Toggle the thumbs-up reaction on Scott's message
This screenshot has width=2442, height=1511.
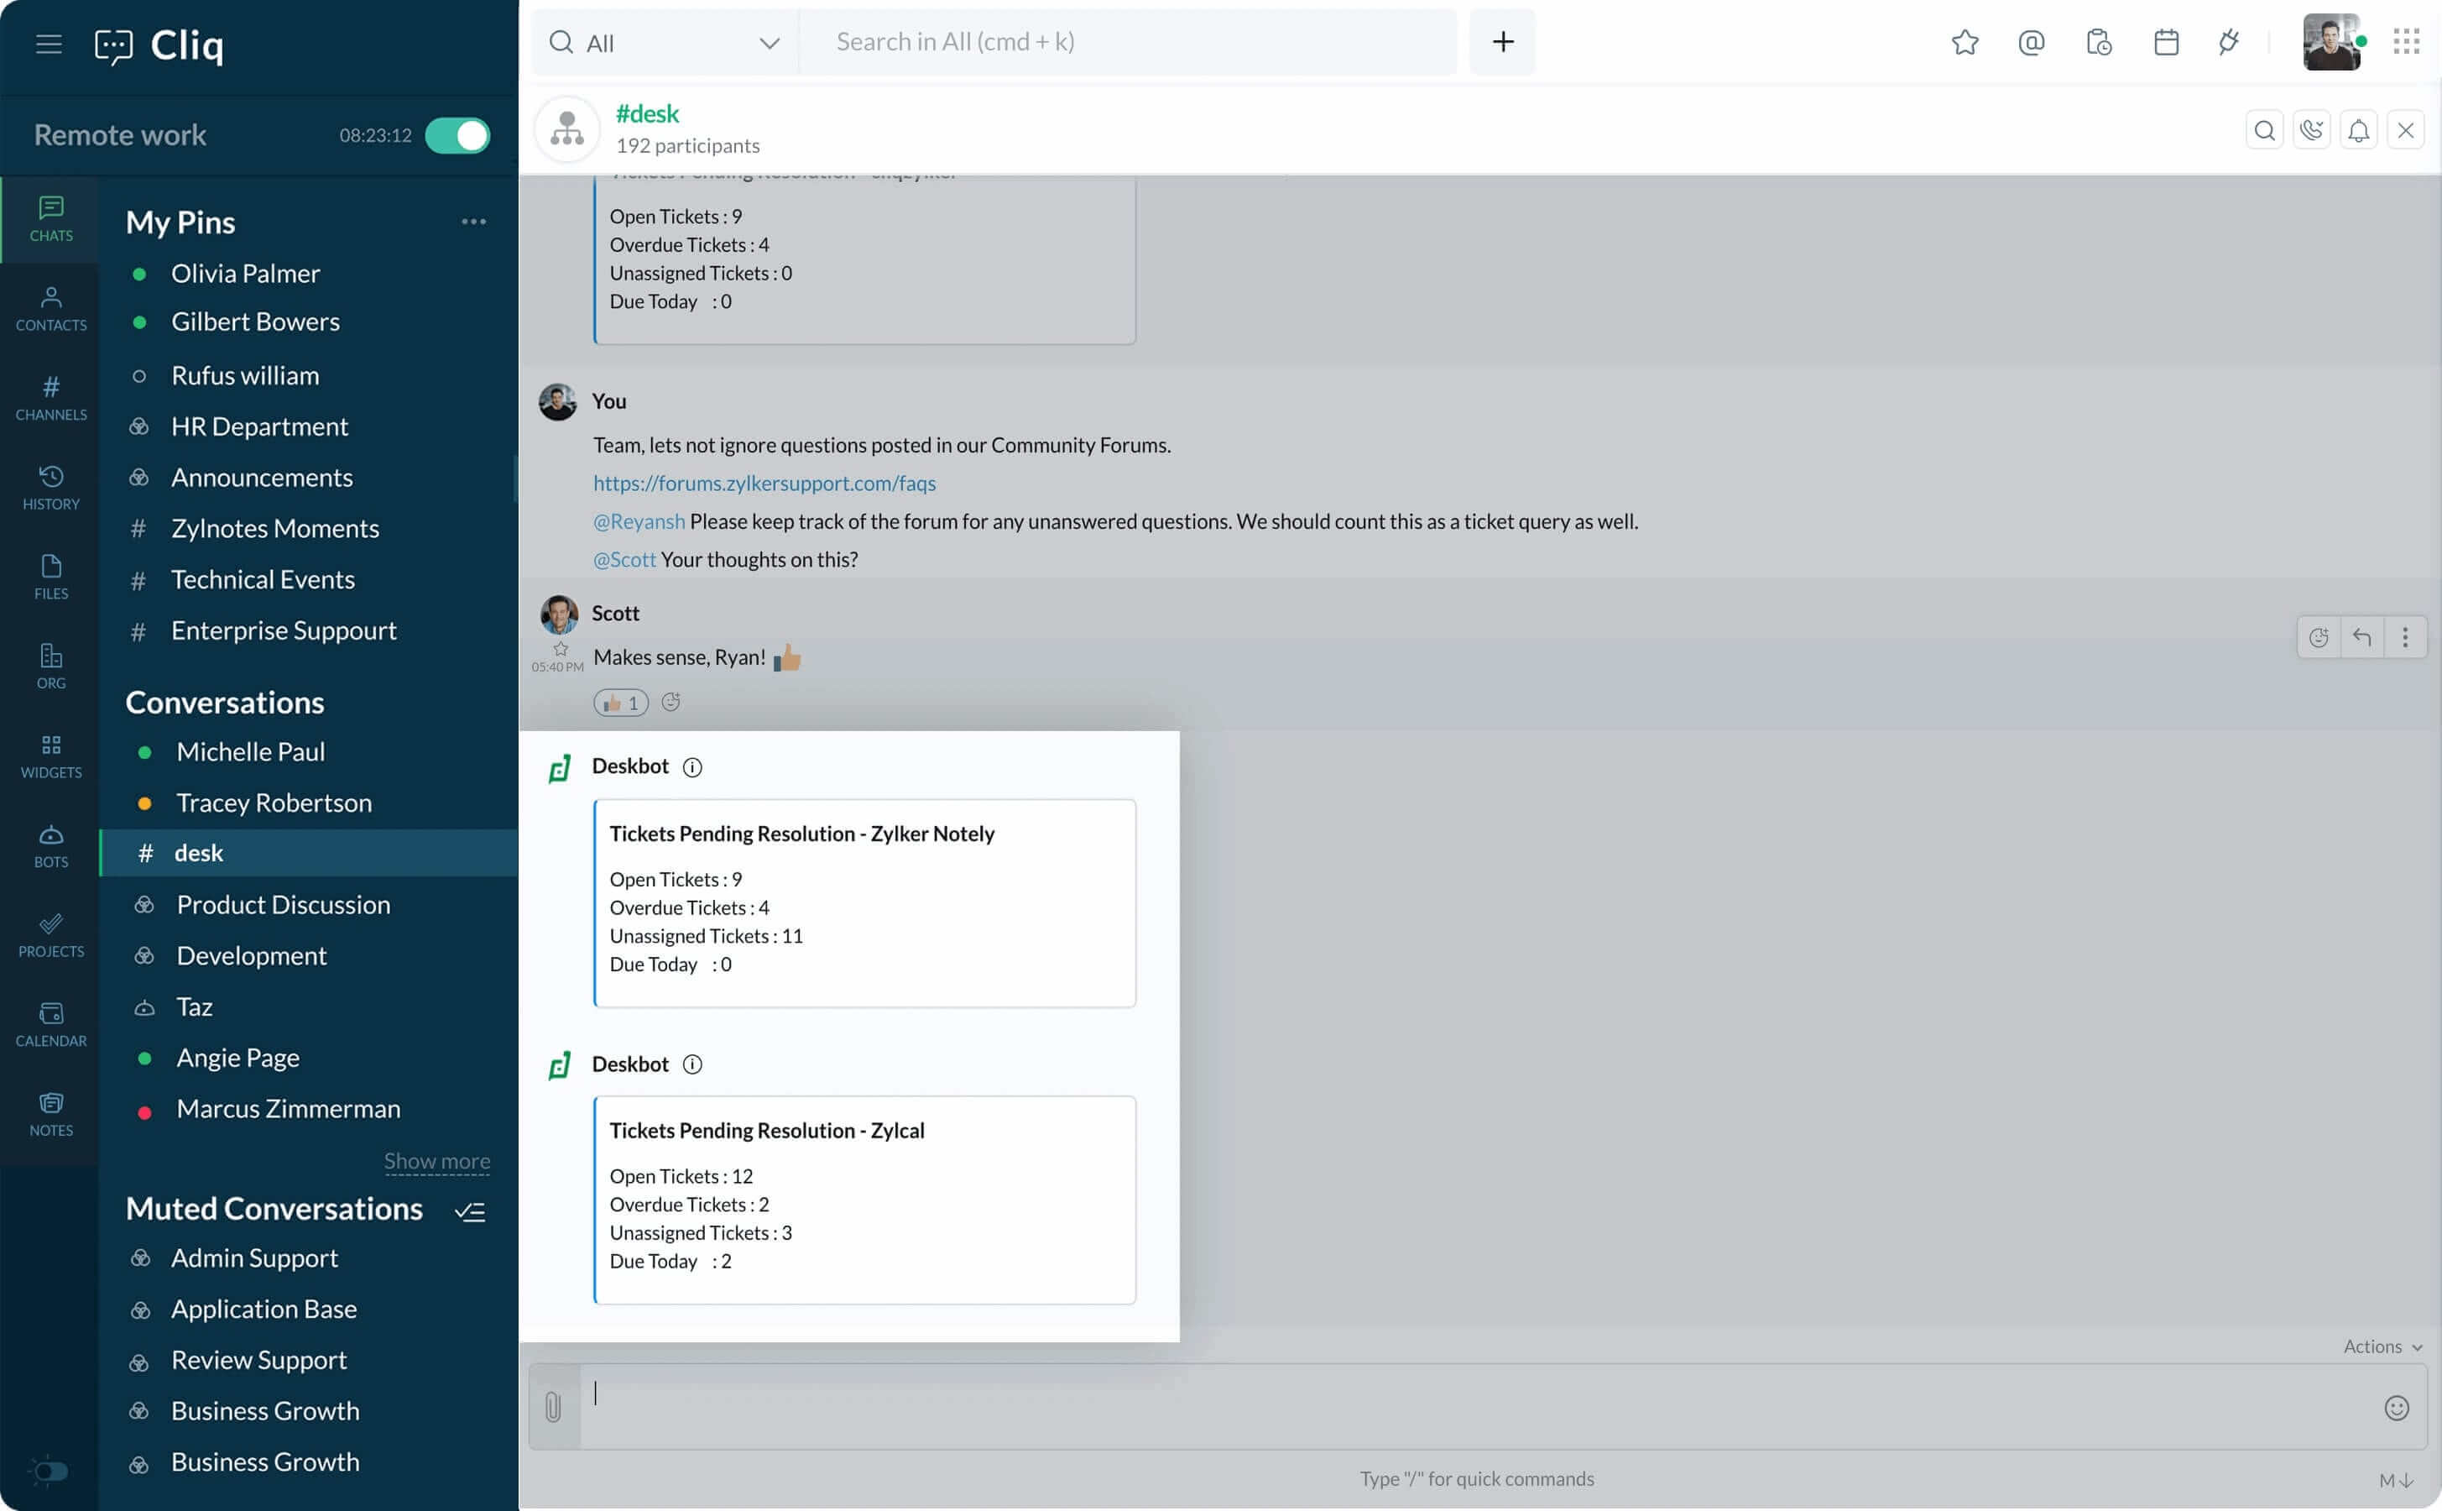pos(620,703)
